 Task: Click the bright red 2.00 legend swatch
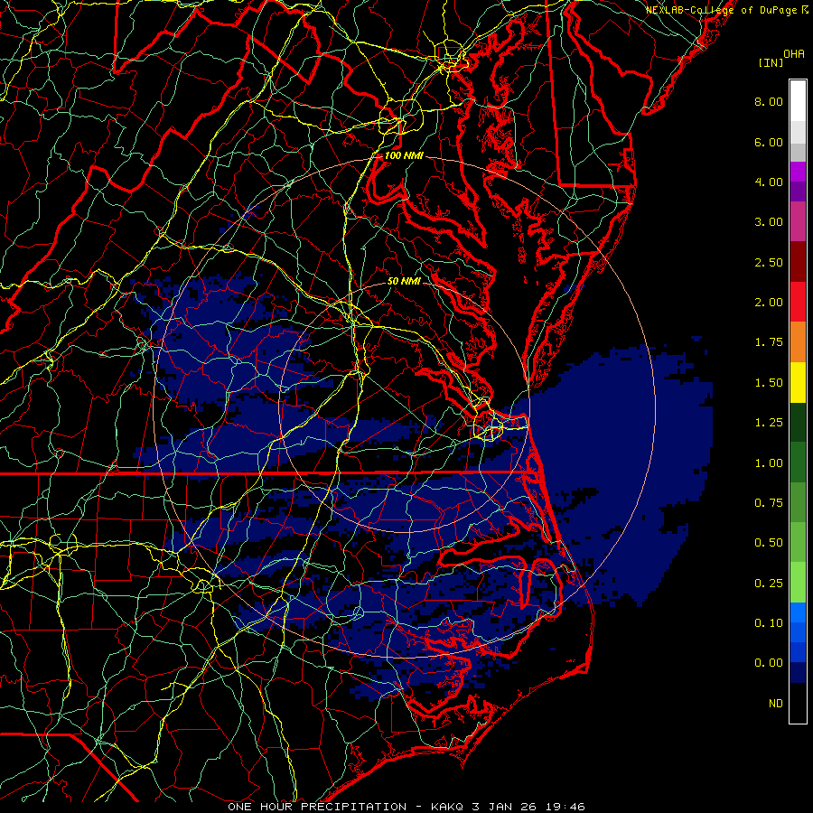click(x=798, y=302)
